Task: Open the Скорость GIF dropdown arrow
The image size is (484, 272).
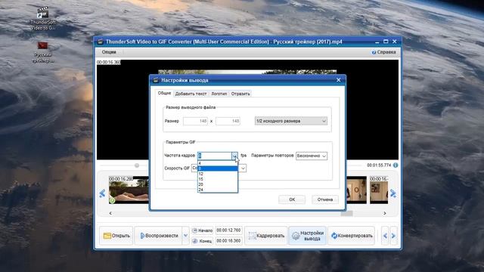Action: [x=243, y=168]
